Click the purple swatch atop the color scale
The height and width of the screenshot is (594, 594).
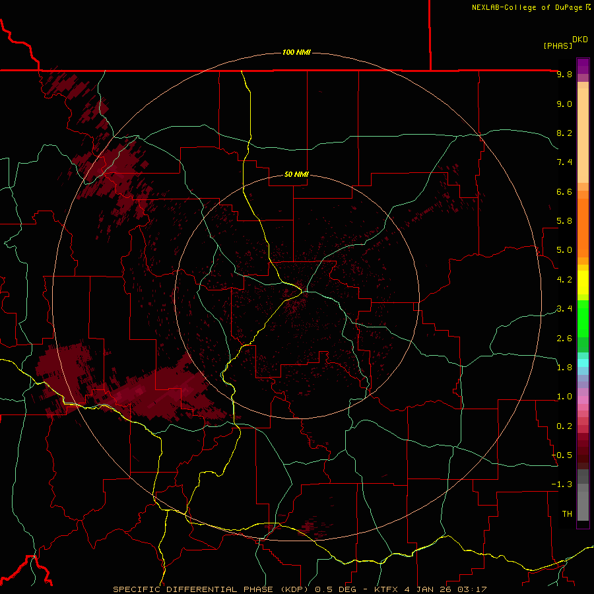tap(583, 66)
